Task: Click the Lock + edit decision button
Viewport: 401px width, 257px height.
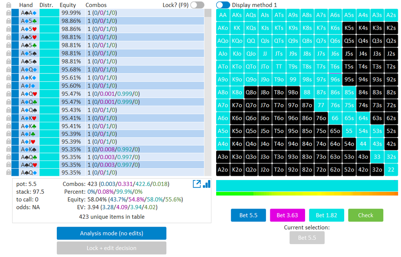Action: (x=112, y=248)
